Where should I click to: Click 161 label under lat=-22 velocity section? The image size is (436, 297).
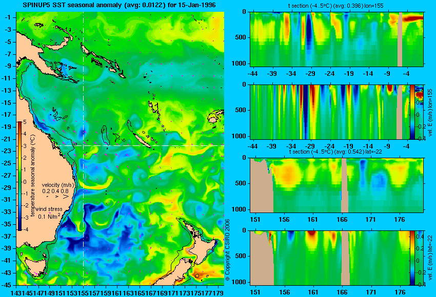[x=313, y=292]
